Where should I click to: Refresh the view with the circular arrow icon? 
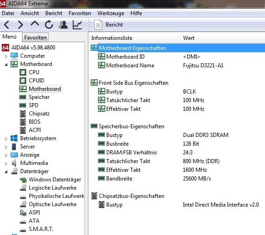coord(49,25)
